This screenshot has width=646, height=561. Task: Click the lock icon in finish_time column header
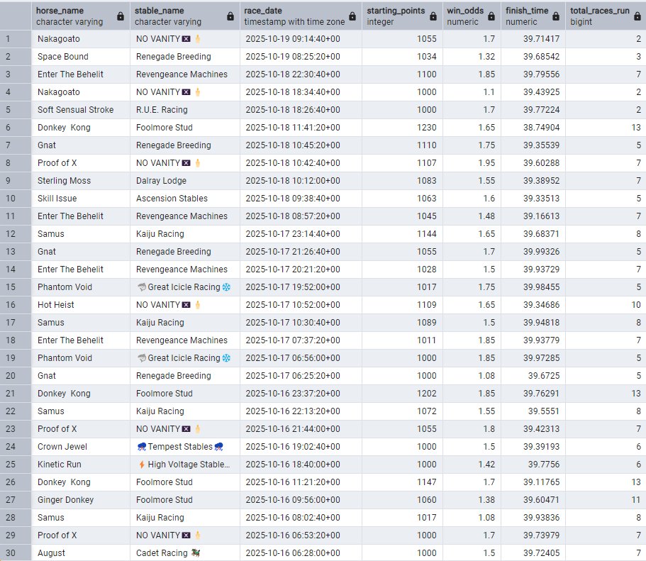point(556,16)
